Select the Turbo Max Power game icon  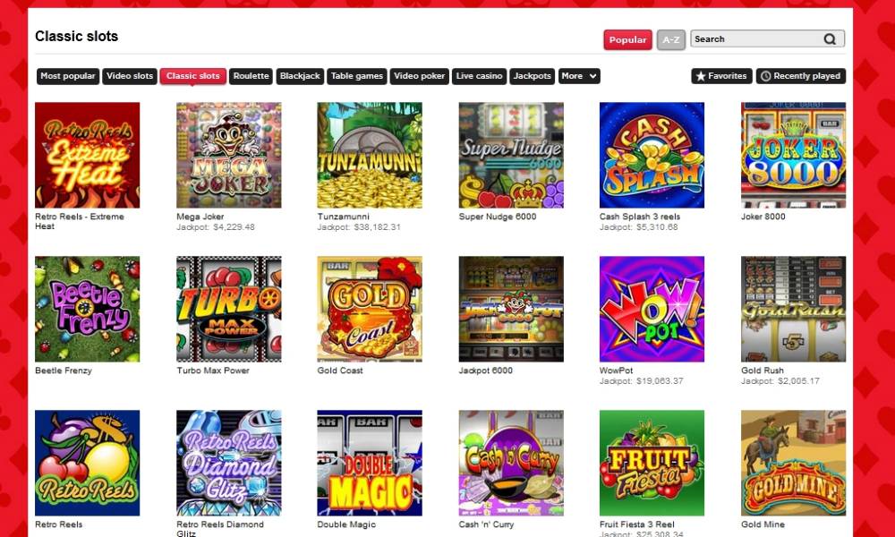pyautogui.click(x=229, y=309)
